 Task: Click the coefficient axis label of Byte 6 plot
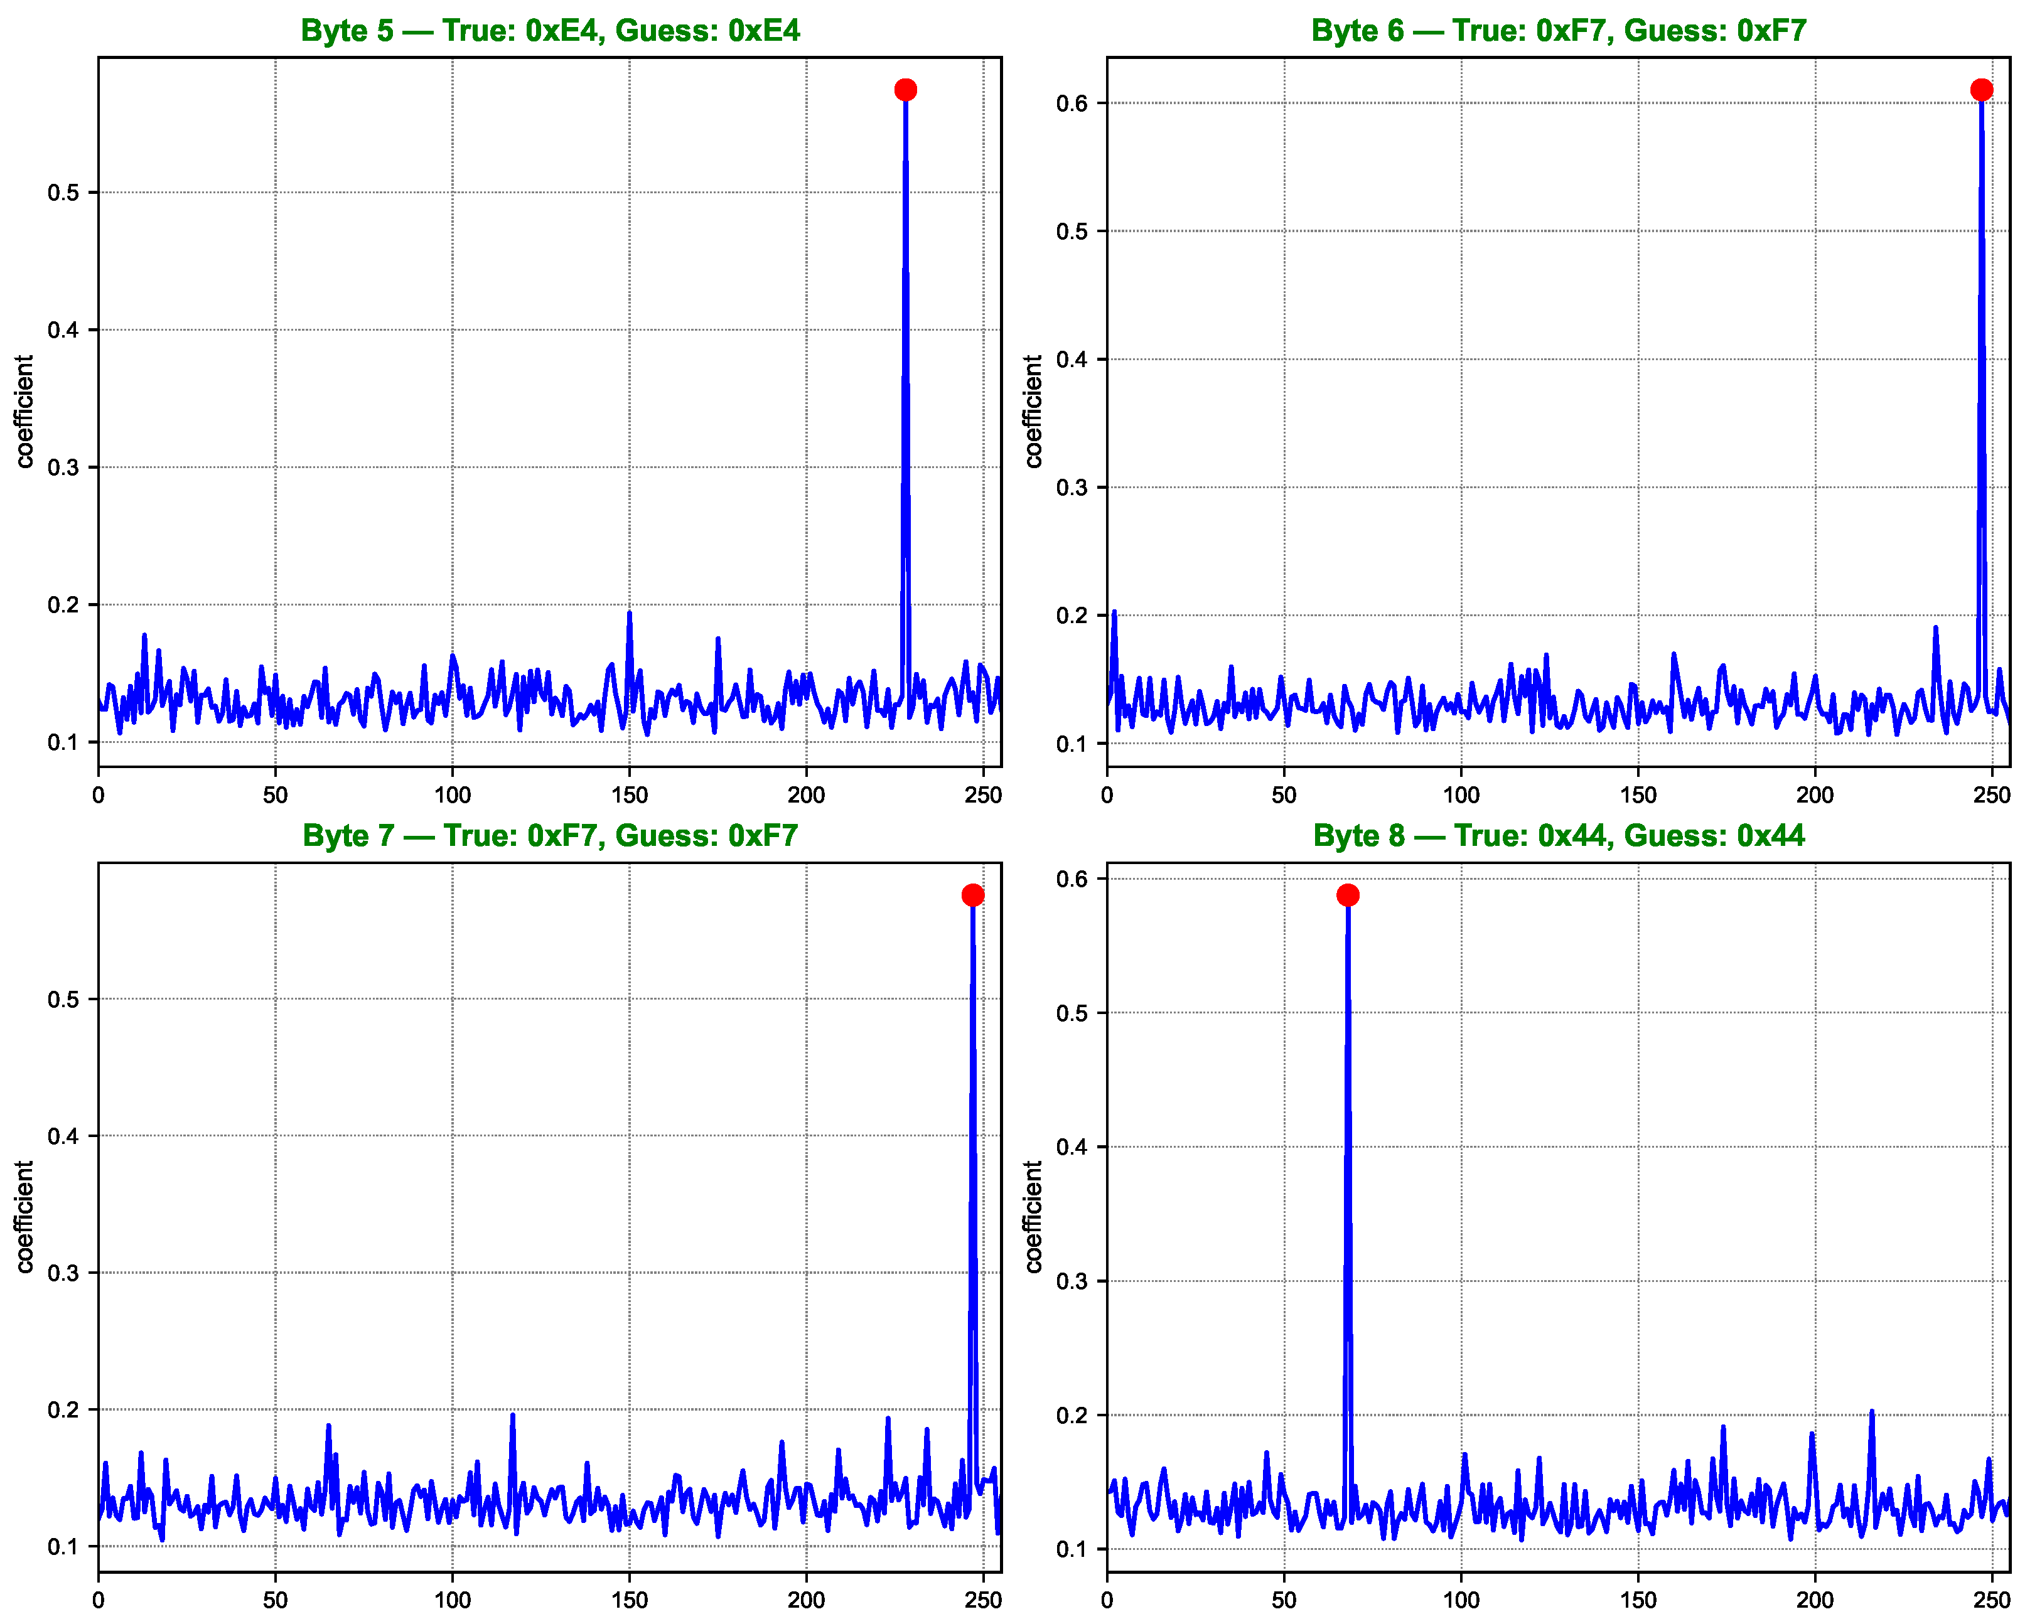[x=1033, y=411]
